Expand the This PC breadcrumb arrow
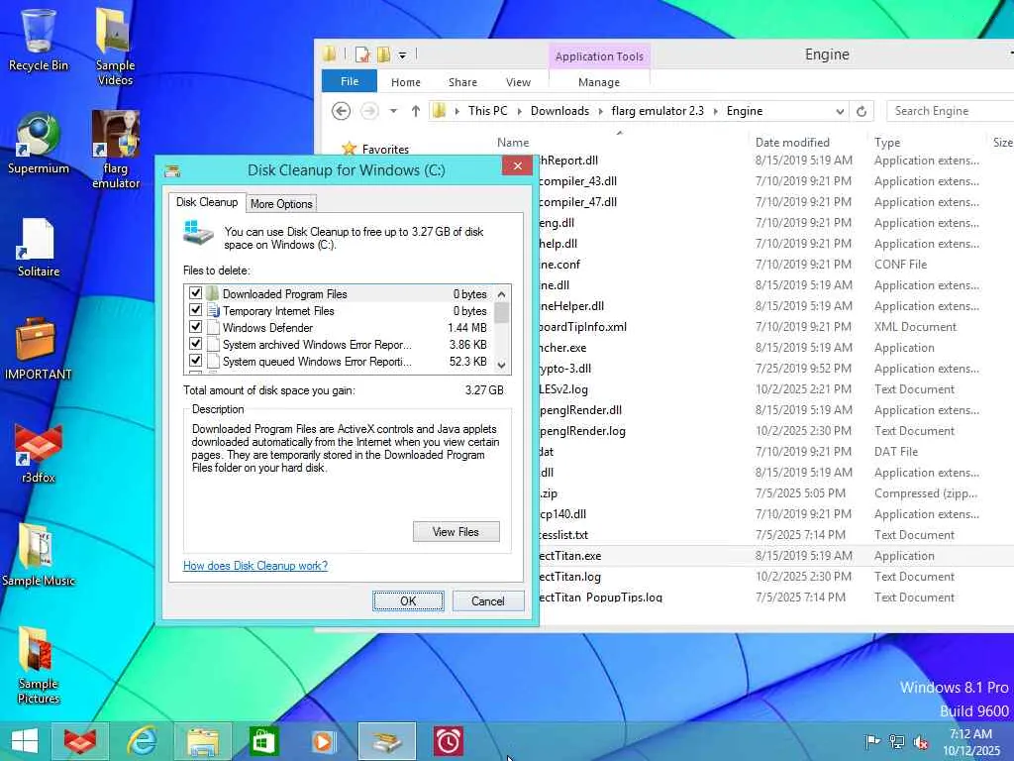1014x761 pixels. pyautogui.click(x=519, y=111)
